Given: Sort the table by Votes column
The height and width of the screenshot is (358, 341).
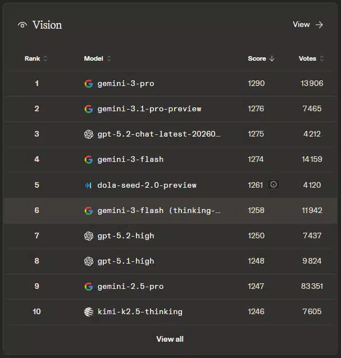Looking at the screenshot, I should click(311, 58).
